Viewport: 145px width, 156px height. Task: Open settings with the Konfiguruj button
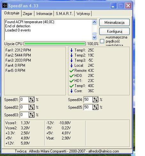pyautogui.click(x=114, y=31)
